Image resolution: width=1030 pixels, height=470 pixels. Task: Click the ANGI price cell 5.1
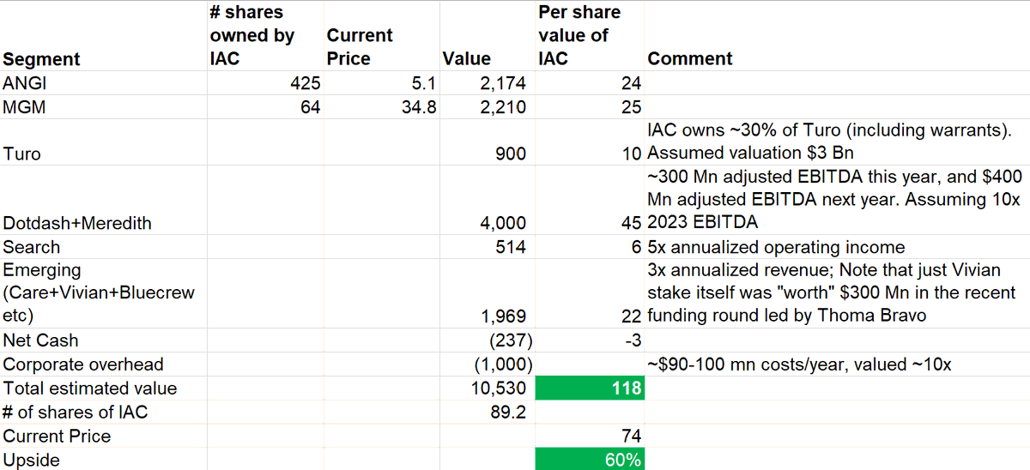380,83
